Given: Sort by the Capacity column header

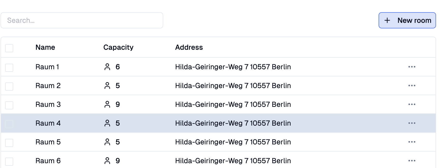Looking at the screenshot, I should pyautogui.click(x=118, y=47).
